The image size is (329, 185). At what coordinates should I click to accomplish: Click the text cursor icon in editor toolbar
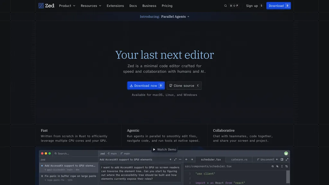click(282, 166)
